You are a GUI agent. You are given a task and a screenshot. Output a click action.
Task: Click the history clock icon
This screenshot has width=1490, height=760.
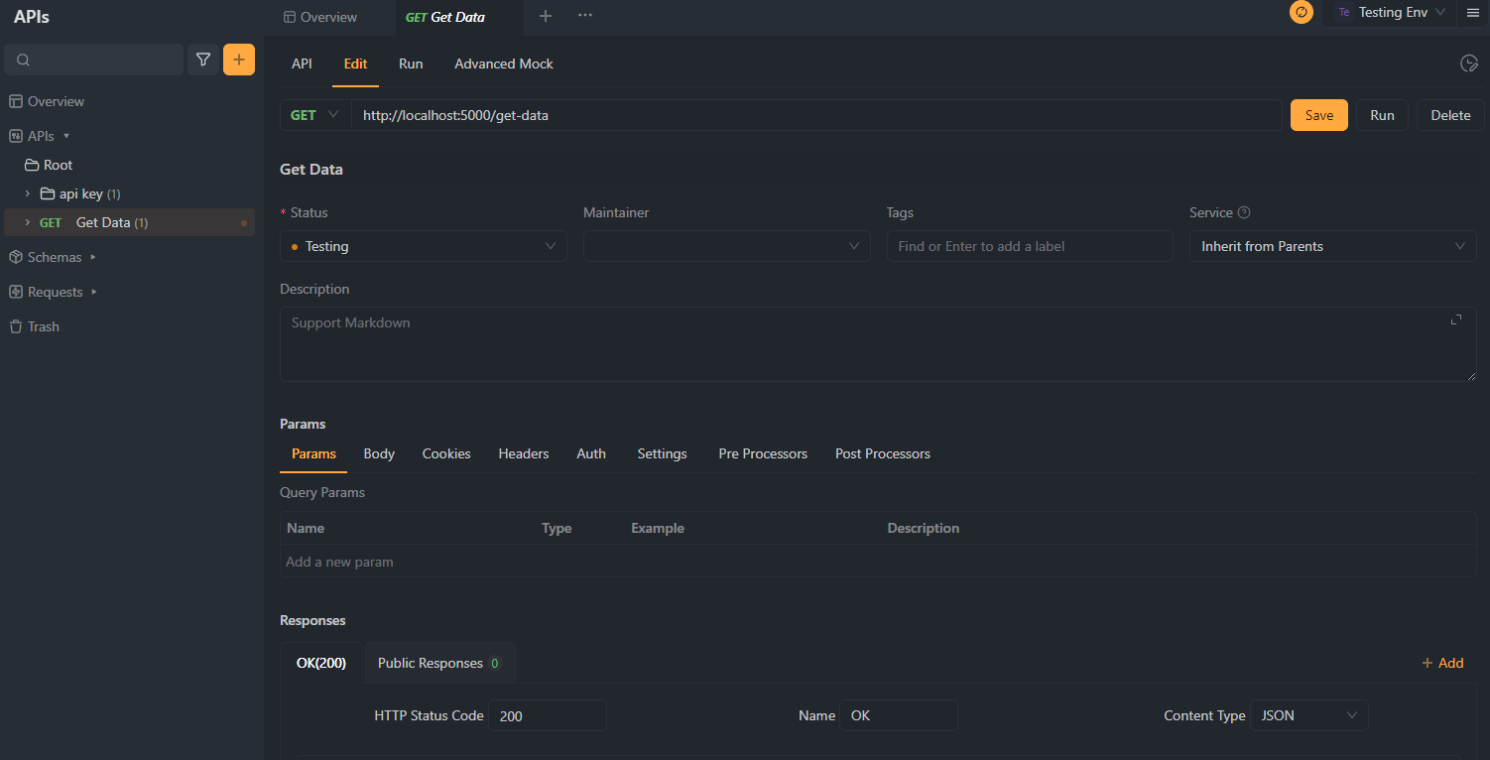pos(1469,63)
